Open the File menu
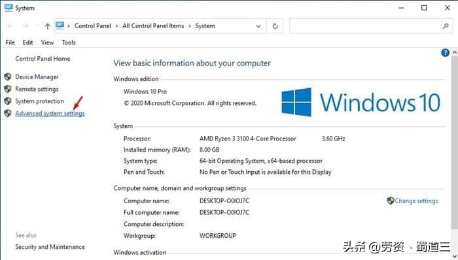 (10, 42)
